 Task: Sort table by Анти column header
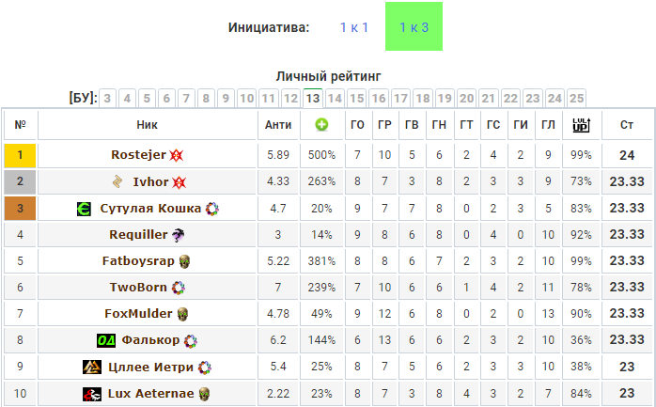[x=278, y=125]
